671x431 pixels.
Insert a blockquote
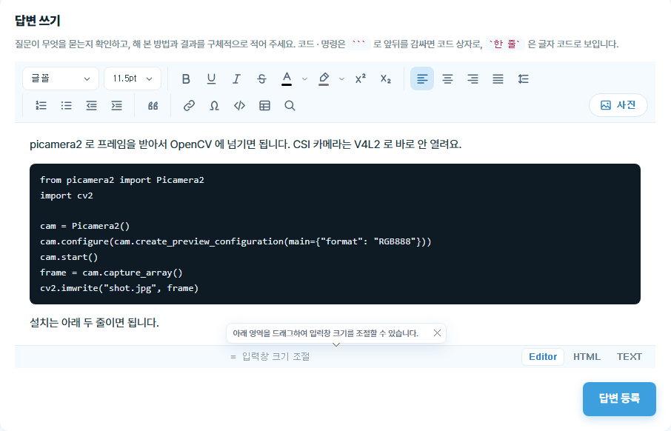[153, 106]
